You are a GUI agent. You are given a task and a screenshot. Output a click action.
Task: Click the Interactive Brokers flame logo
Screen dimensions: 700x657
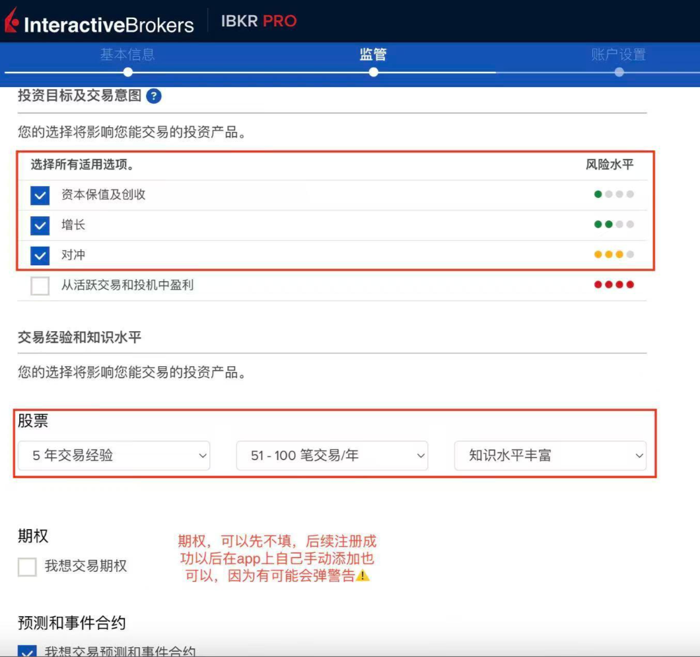pyautogui.click(x=13, y=22)
